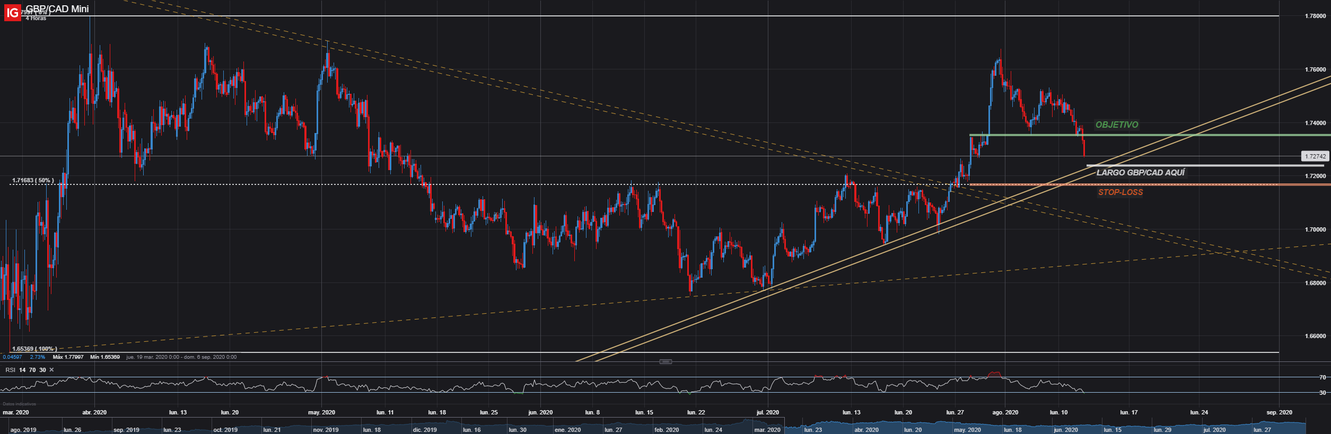Select the OBJETIVO text annotation
This screenshot has height=434, width=1331.
coord(1117,125)
